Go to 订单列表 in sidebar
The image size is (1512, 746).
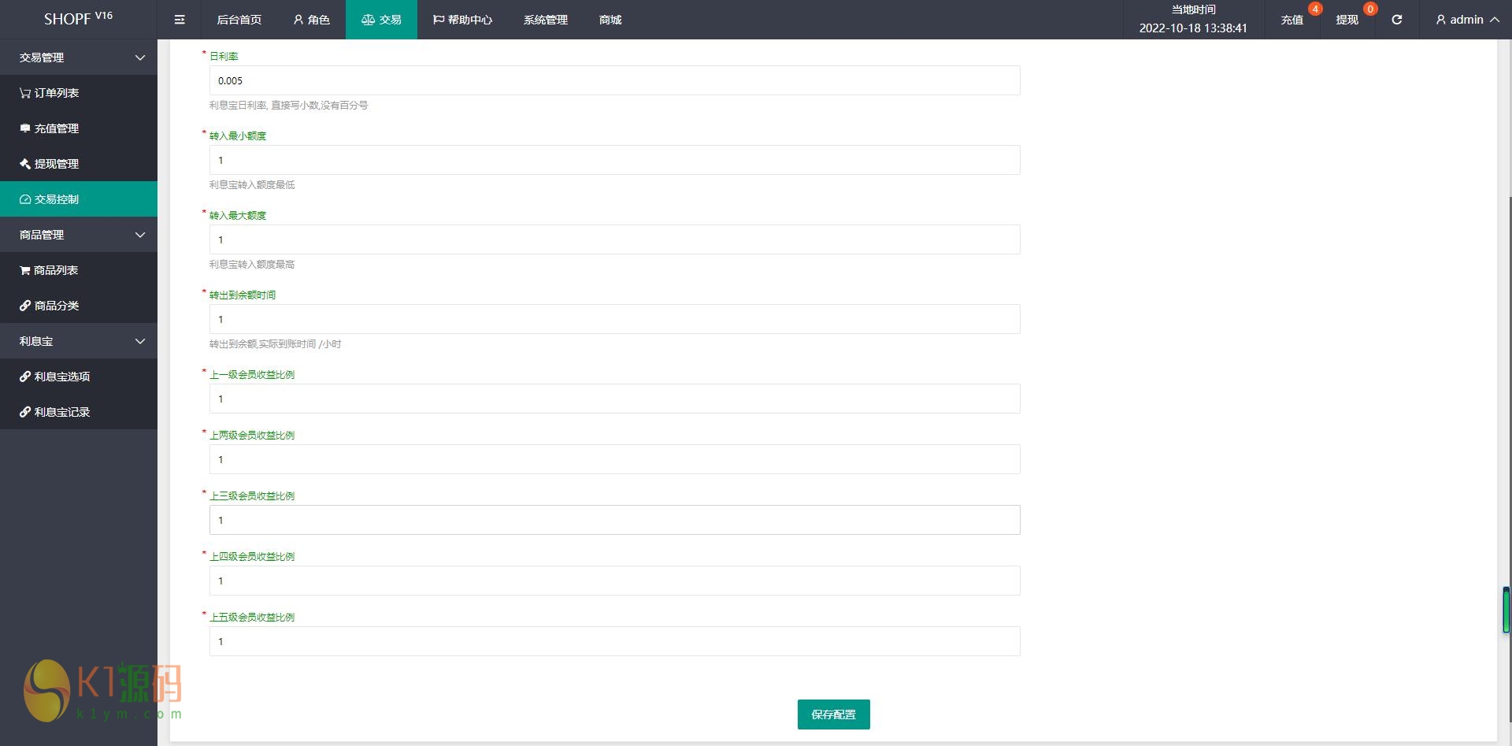[x=79, y=93]
